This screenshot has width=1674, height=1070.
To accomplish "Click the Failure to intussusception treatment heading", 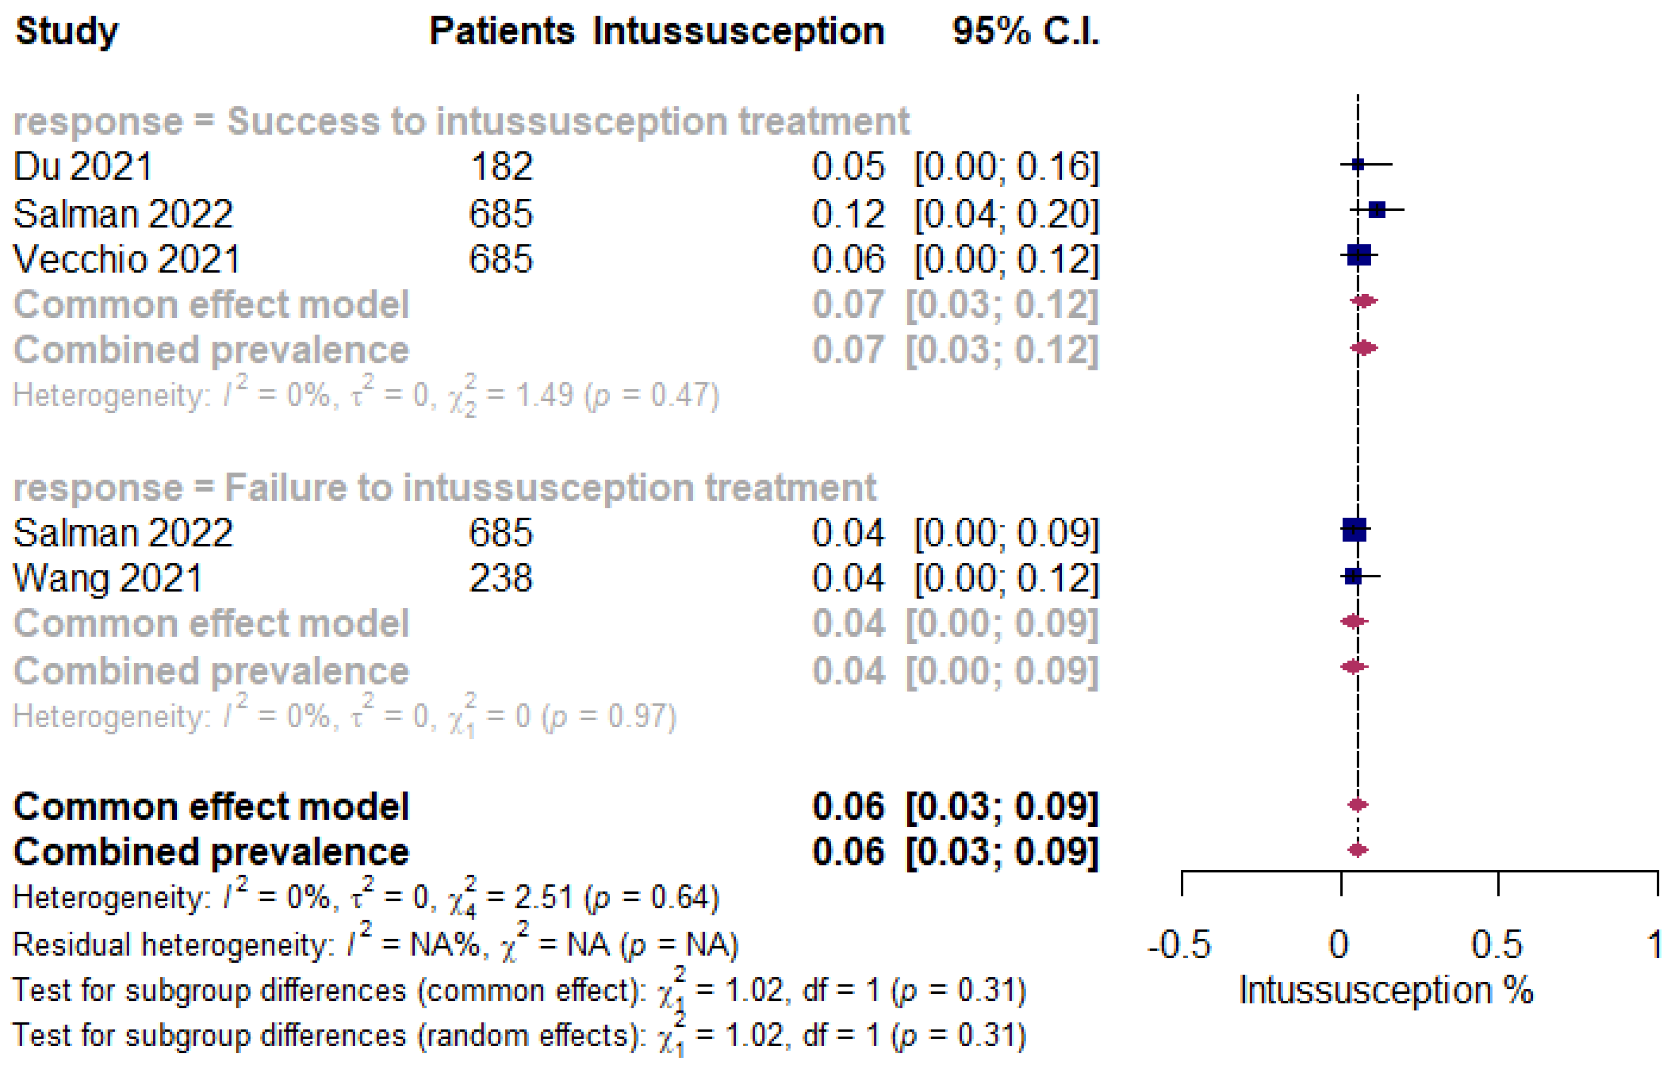I will pyautogui.click(x=444, y=487).
